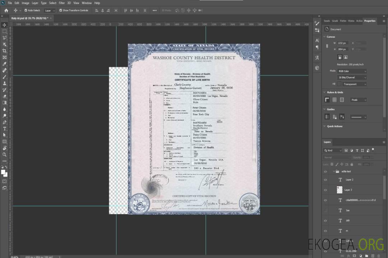The width and height of the screenshot is (388, 258).
Task: Select the Horizontal Type tool
Action: (x=4, y=129)
